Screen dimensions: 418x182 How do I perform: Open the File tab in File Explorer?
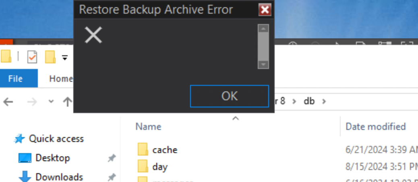click(x=15, y=79)
